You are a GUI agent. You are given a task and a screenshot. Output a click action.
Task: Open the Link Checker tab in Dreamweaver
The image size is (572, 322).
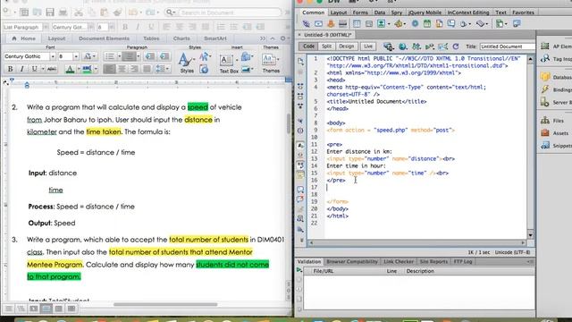[x=399, y=261]
